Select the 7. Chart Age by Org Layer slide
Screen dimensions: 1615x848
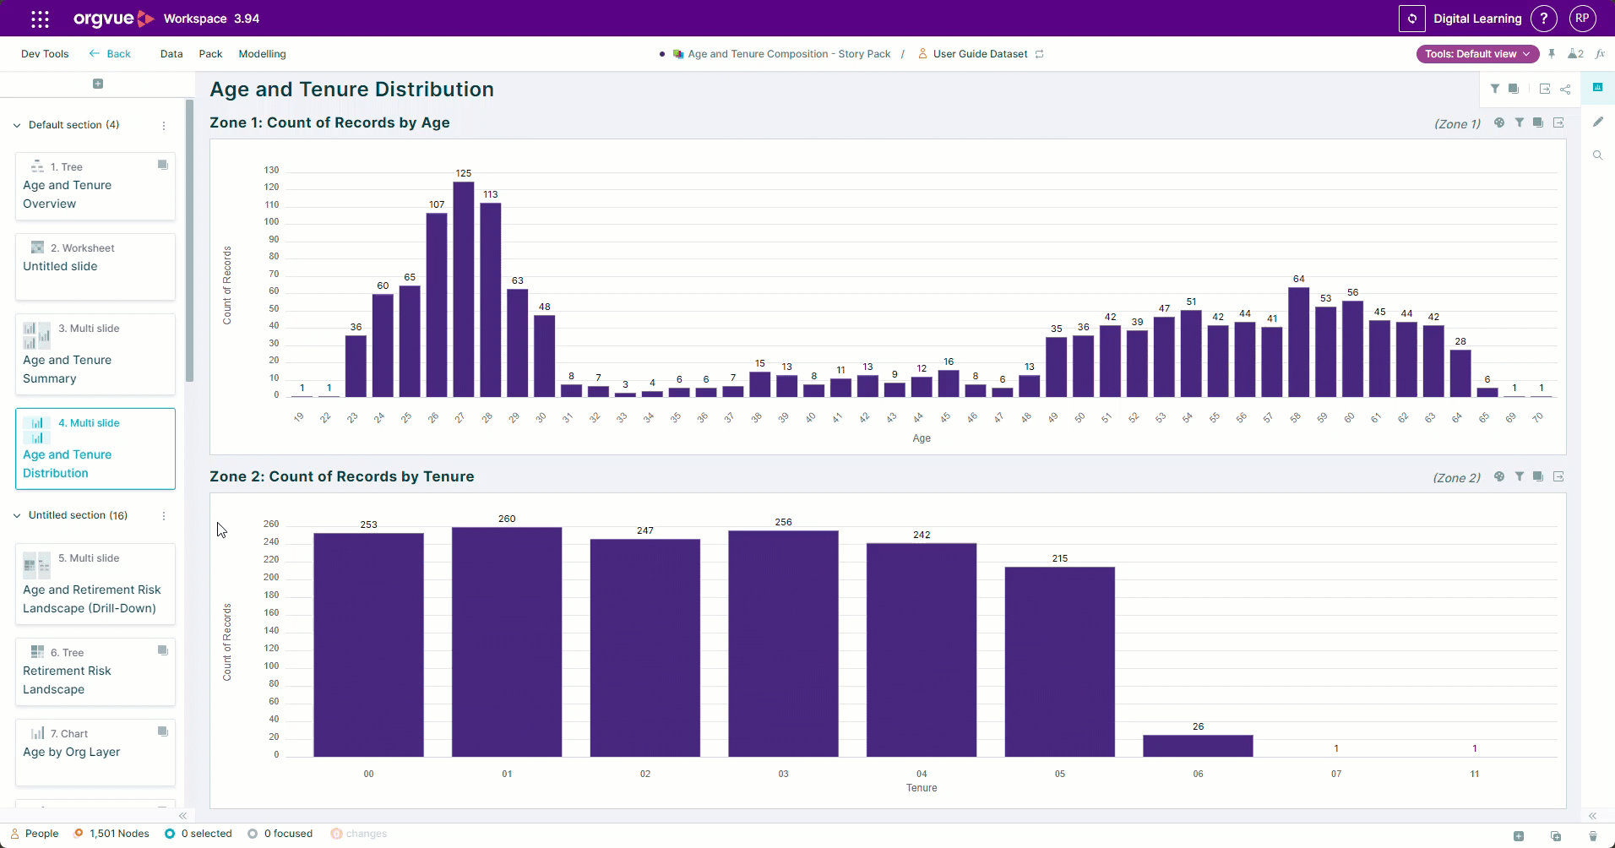(x=95, y=752)
